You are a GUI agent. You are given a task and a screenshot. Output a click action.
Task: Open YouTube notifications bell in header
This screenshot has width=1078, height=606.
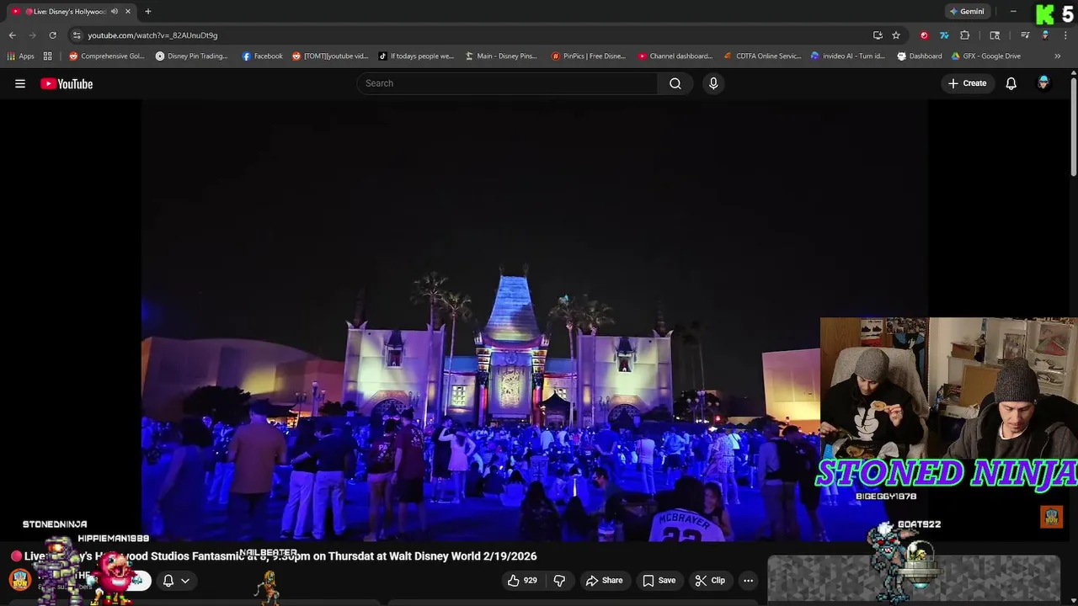pyautogui.click(x=1011, y=83)
